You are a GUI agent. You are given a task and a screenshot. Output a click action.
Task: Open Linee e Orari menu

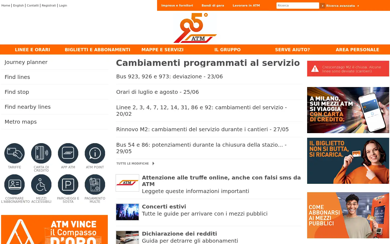pyautogui.click(x=32, y=50)
